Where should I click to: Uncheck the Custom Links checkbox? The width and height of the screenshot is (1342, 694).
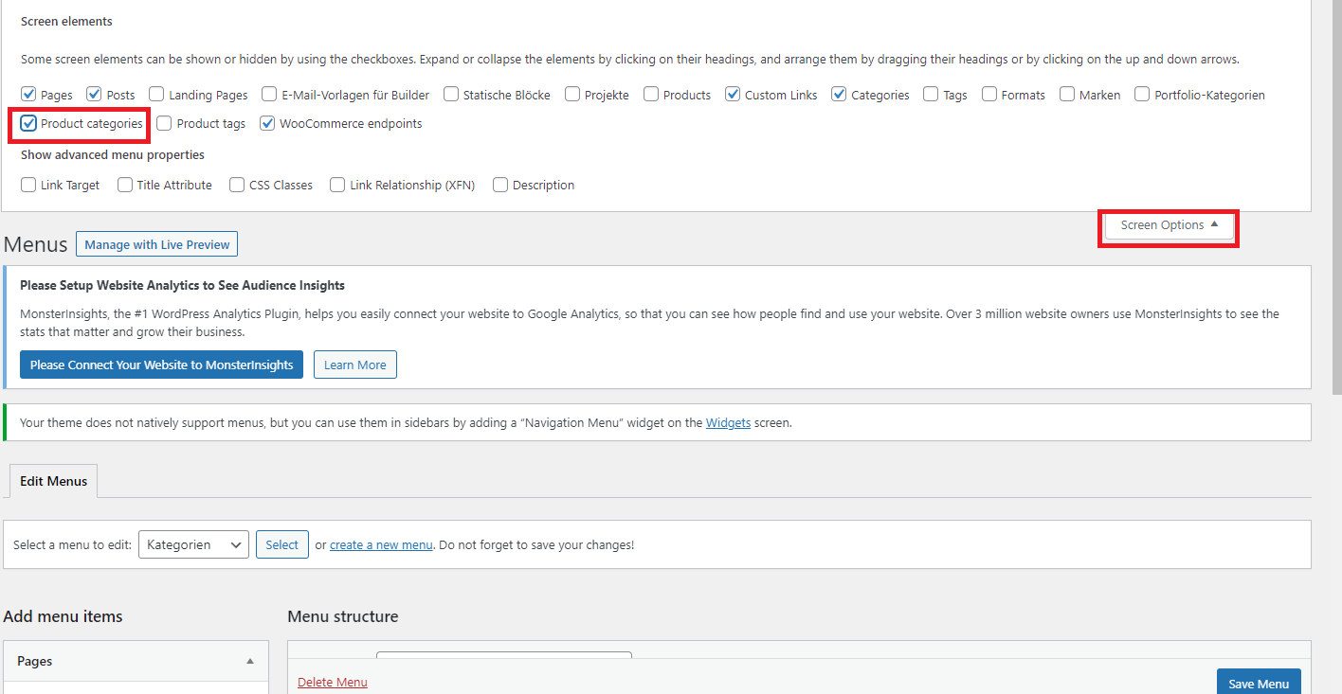click(733, 95)
